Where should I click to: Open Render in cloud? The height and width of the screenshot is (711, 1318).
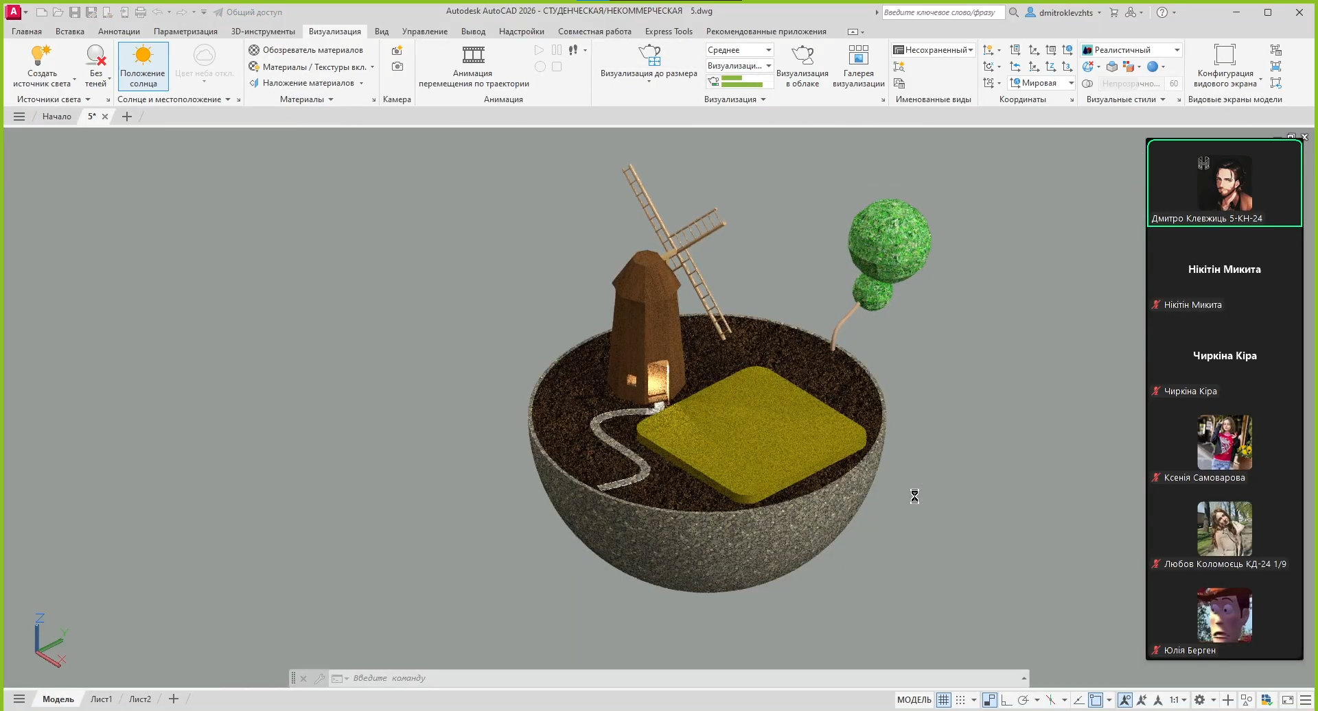[802, 56]
